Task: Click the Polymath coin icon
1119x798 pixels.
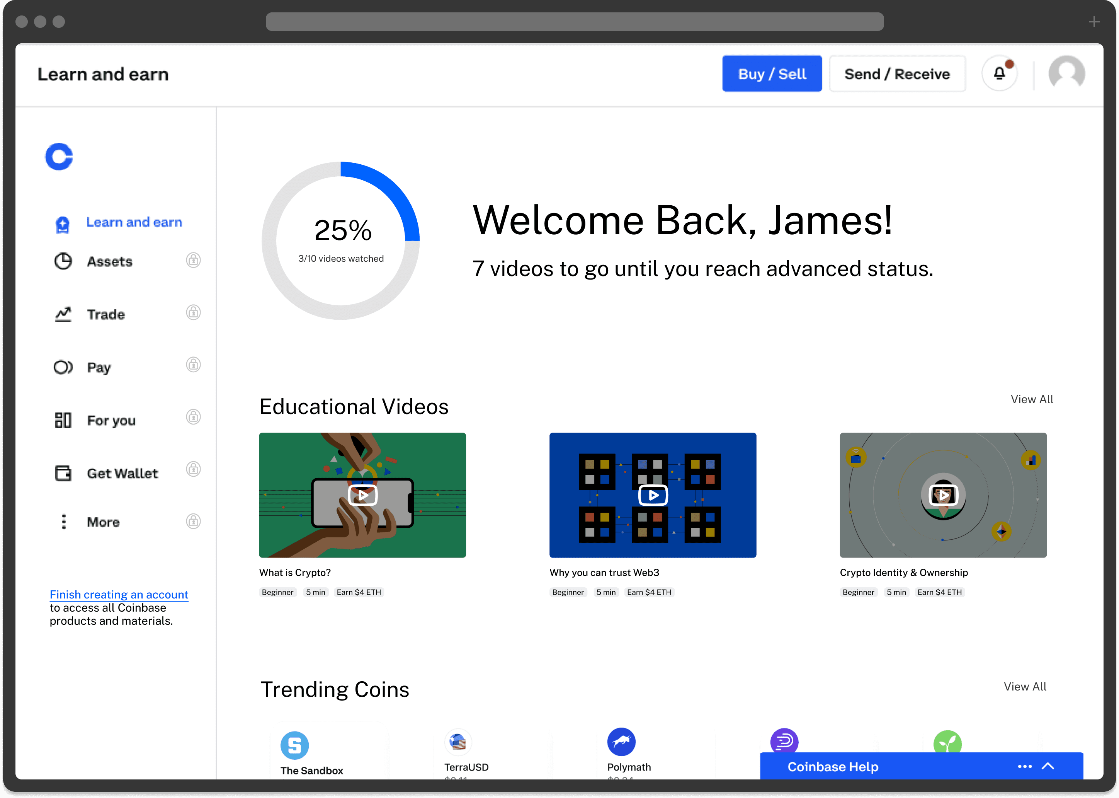Action: point(621,742)
